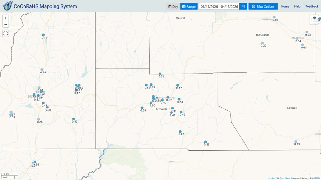321x180 pixels.
Task: Select the station marker reading 0.61
Action: click(160, 74)
